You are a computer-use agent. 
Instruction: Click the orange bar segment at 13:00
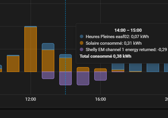tap(48, 61)
